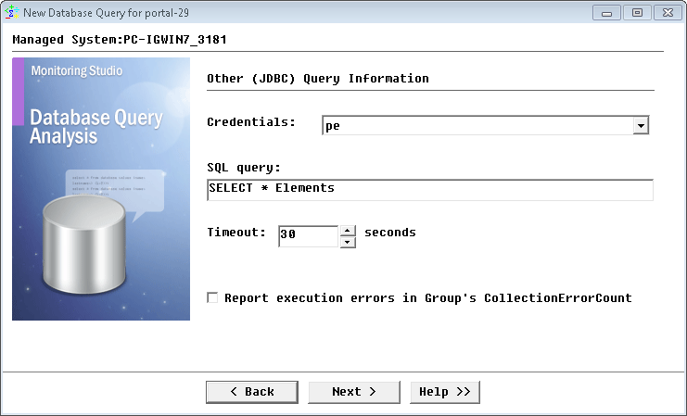Viewport: 687px width, 416px height.
Task: Go to previous step with Back
Action: pos(252,392)
